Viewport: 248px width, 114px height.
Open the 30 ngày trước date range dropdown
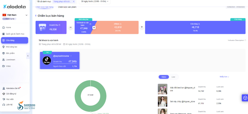[94, 1]
